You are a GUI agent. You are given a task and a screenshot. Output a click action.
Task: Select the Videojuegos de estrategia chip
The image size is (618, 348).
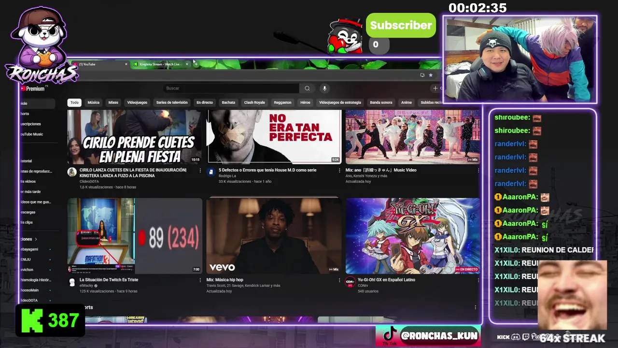(340, 102)
